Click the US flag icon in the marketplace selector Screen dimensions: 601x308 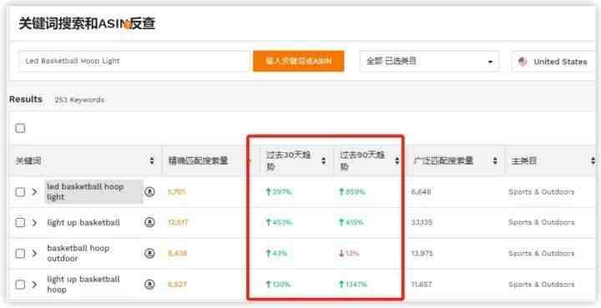(x=523, y=62)
